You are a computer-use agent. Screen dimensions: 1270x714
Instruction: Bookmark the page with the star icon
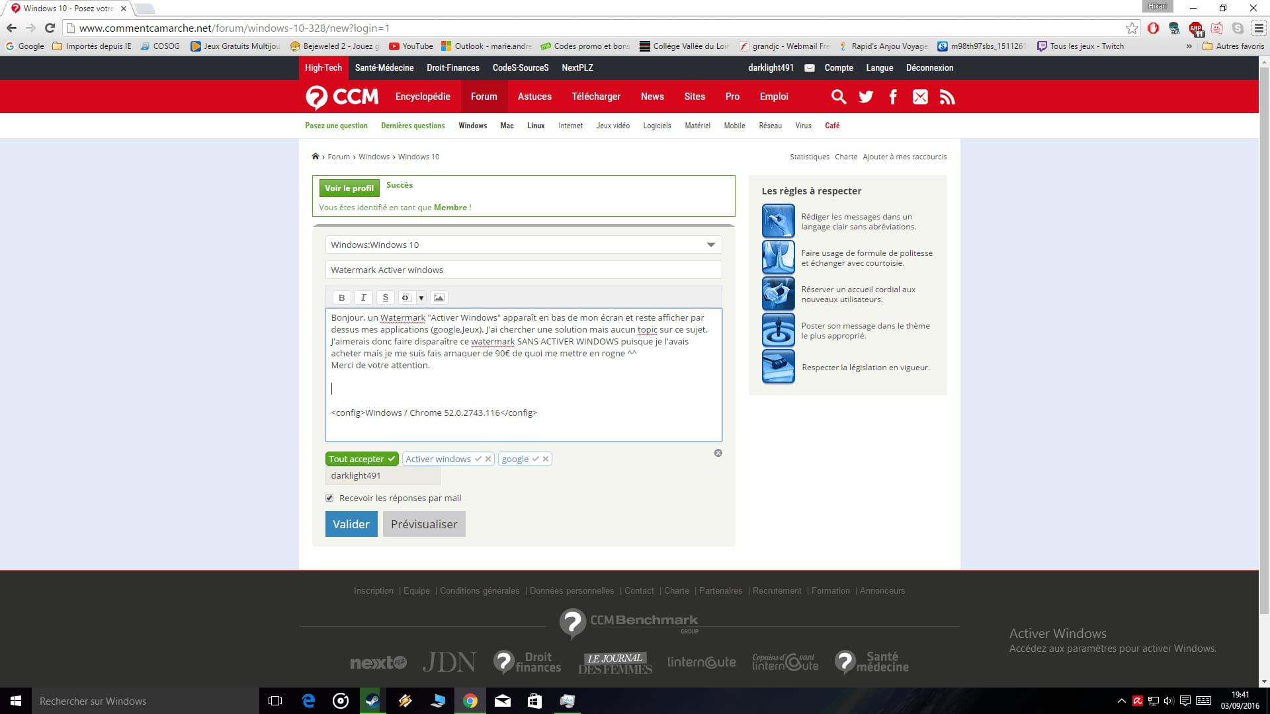tap(1132, 28)
